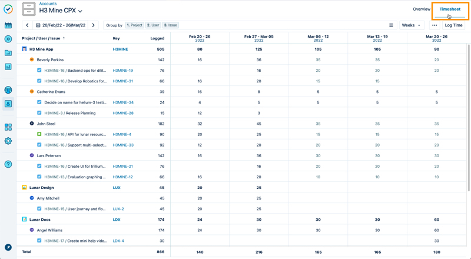Toggle the '3. Issue' grouping chip
Viewport: 471px width, 259px height.
171,25
